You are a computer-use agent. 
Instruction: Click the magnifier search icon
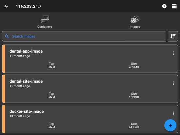coord(7,36)
